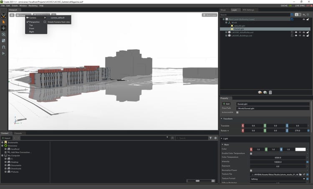Toggle second dim eye on LACUSC_Buildings.usd row
This screenshot has width=313, height=189.
click(x=300, y=35)
